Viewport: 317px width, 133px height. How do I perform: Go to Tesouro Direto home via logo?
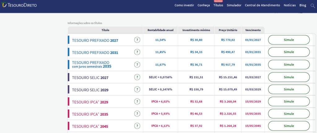(19, 5)
